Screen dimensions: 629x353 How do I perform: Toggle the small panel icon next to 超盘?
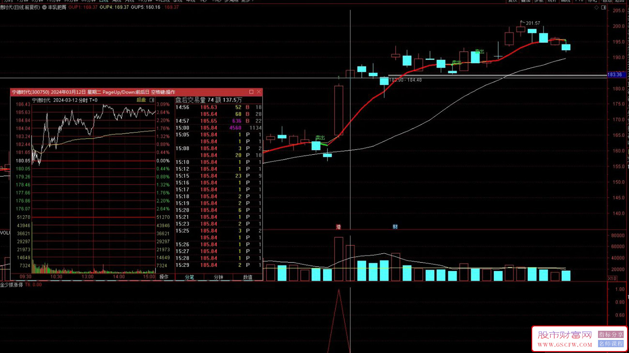pos(152,100)
